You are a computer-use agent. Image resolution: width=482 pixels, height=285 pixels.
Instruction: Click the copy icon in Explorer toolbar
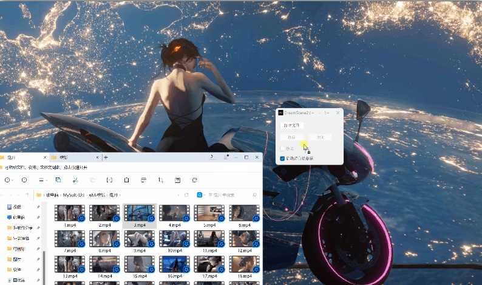[58, 180]
